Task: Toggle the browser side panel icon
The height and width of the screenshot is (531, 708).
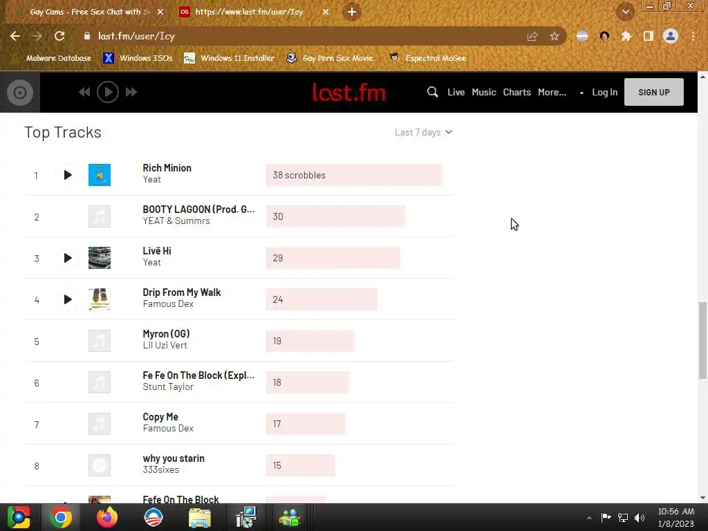Action: (649, 36)
